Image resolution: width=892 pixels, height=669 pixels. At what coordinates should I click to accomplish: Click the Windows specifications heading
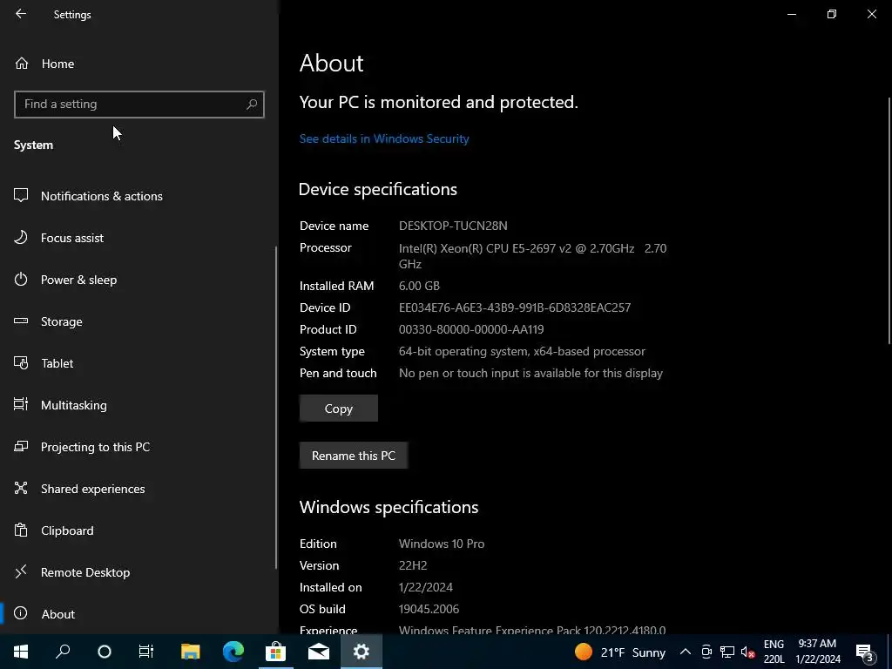[389, 507]
